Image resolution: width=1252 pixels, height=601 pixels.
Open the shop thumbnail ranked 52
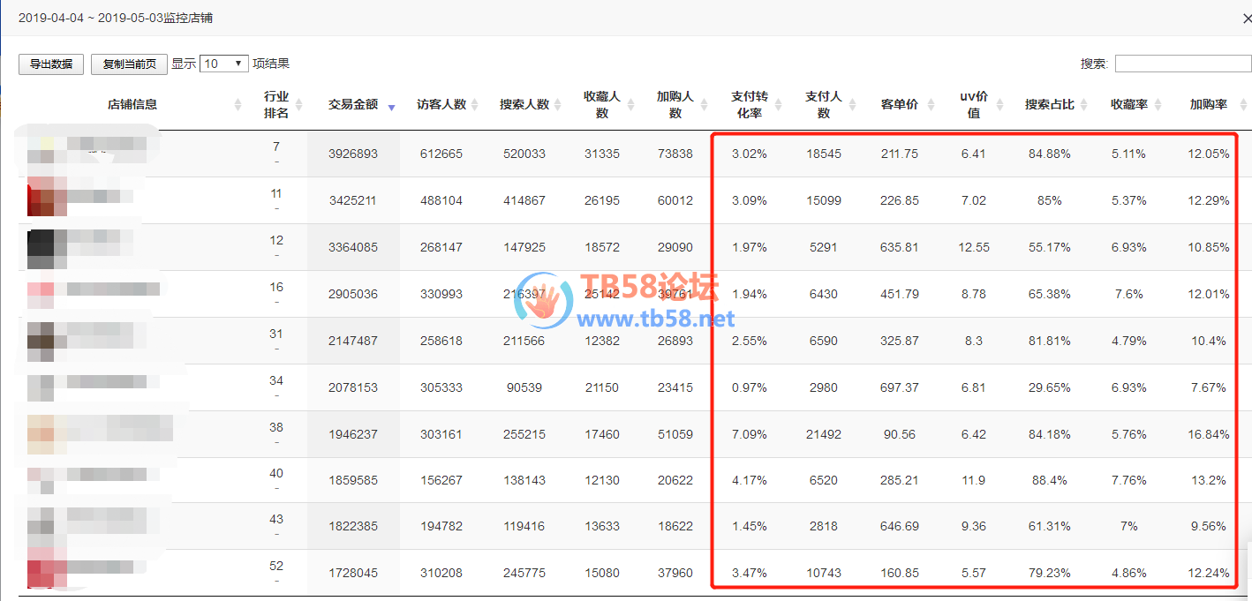(46, 573)
